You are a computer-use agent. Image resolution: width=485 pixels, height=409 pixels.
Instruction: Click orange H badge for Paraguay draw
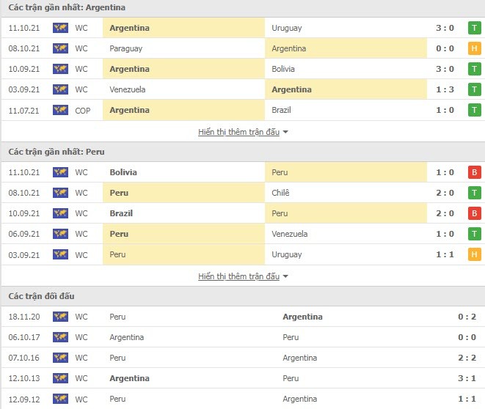point(475,48)
